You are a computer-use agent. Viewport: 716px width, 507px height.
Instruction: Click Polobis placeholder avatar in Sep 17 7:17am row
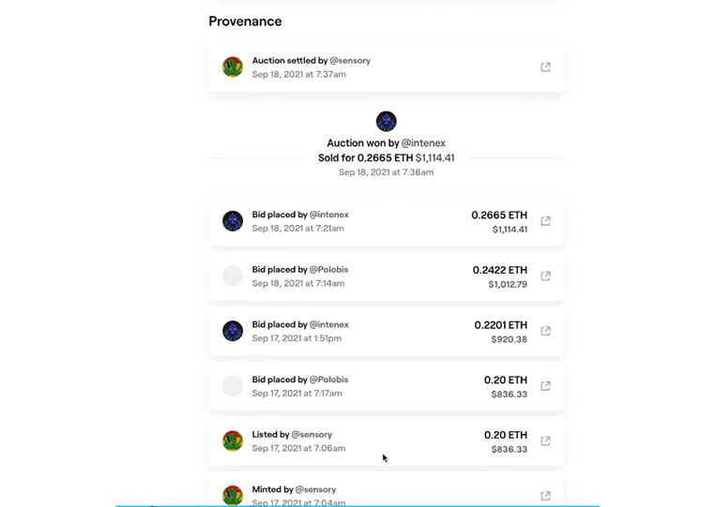tap(233, 386)
